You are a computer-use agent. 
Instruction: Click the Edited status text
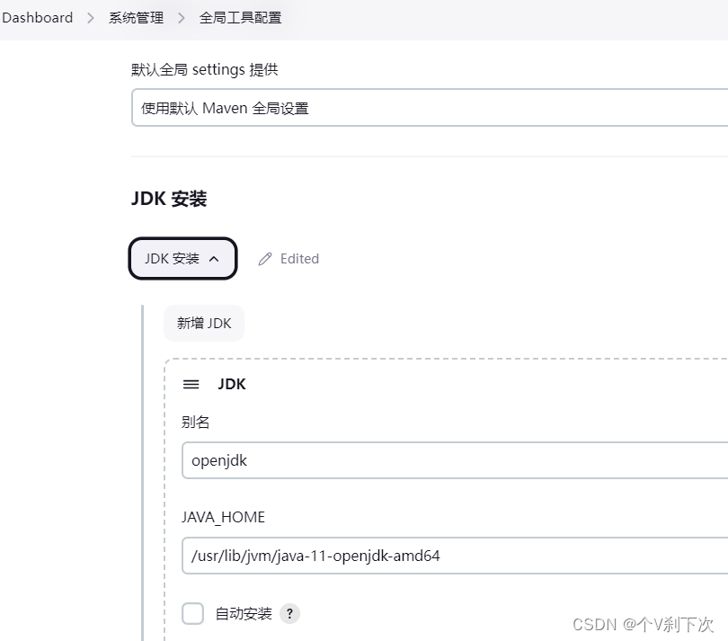point(299,259)
